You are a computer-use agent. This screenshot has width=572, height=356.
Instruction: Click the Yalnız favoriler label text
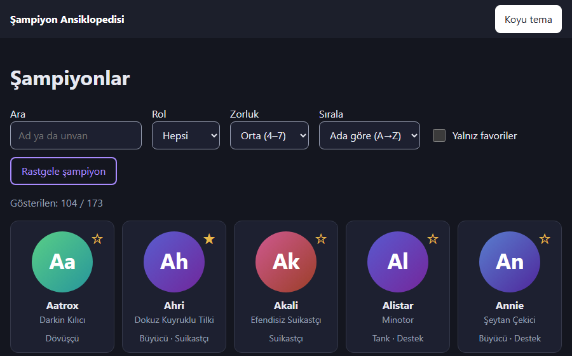pyautogui.click(x=484, y=135)
